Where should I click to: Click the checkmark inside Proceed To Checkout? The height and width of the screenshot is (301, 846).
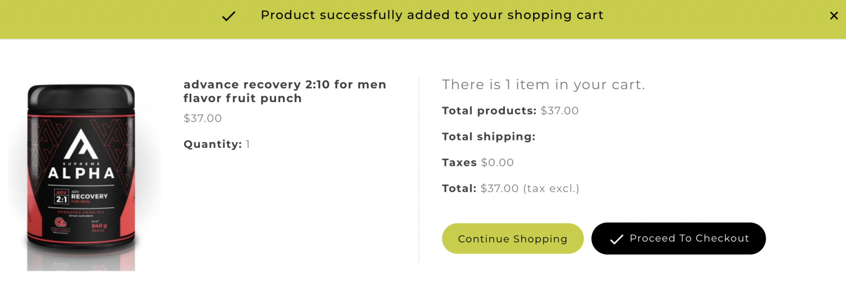tap(616, 239)
